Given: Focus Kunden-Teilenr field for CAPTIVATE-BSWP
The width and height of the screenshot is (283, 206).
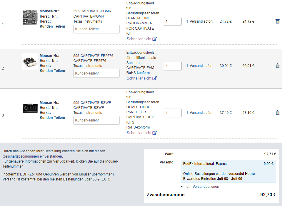Looking at the screenshot, I should [96, 120].
